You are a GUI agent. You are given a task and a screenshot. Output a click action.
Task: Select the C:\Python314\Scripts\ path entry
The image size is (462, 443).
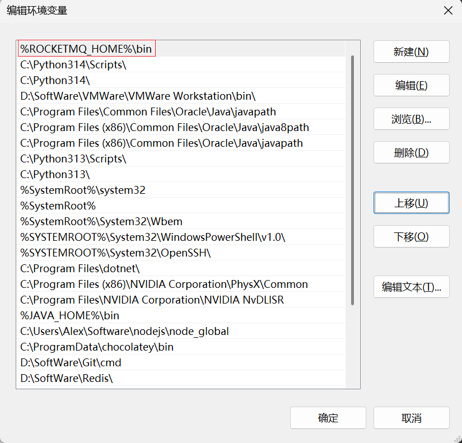[73, 64]
